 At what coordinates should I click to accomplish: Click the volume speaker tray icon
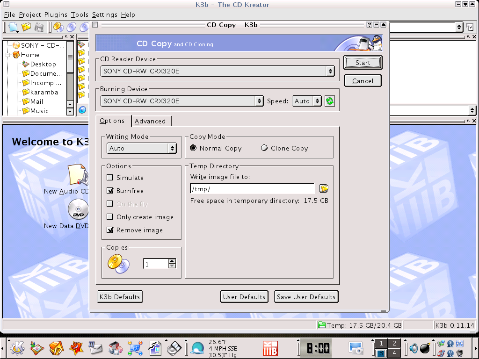click(414, 348)
